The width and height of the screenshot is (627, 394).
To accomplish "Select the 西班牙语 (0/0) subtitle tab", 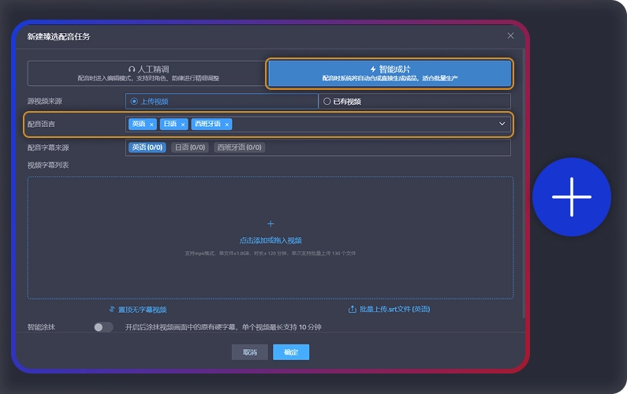I will (x=239, y=147).
